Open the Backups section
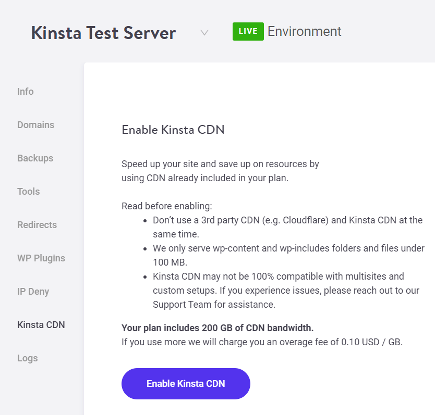This screenshot has height=415, width=435. pos(35,158)
